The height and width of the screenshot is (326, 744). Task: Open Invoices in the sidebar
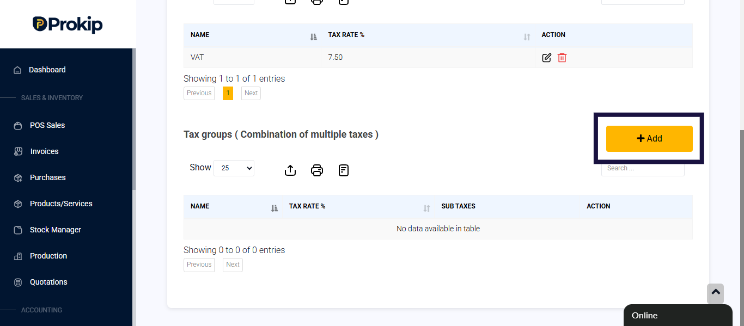[x=44, y=151]
